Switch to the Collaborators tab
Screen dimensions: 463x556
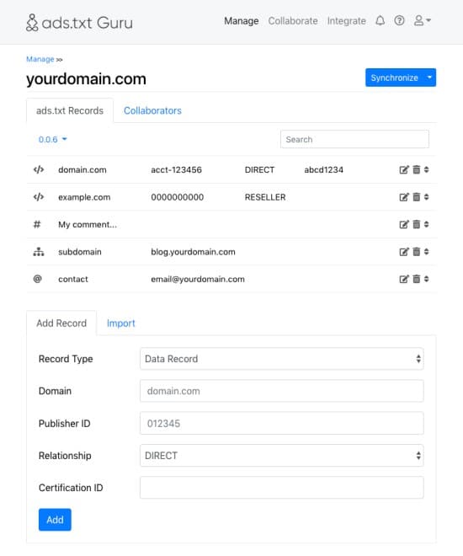click(x=152, y=110)
